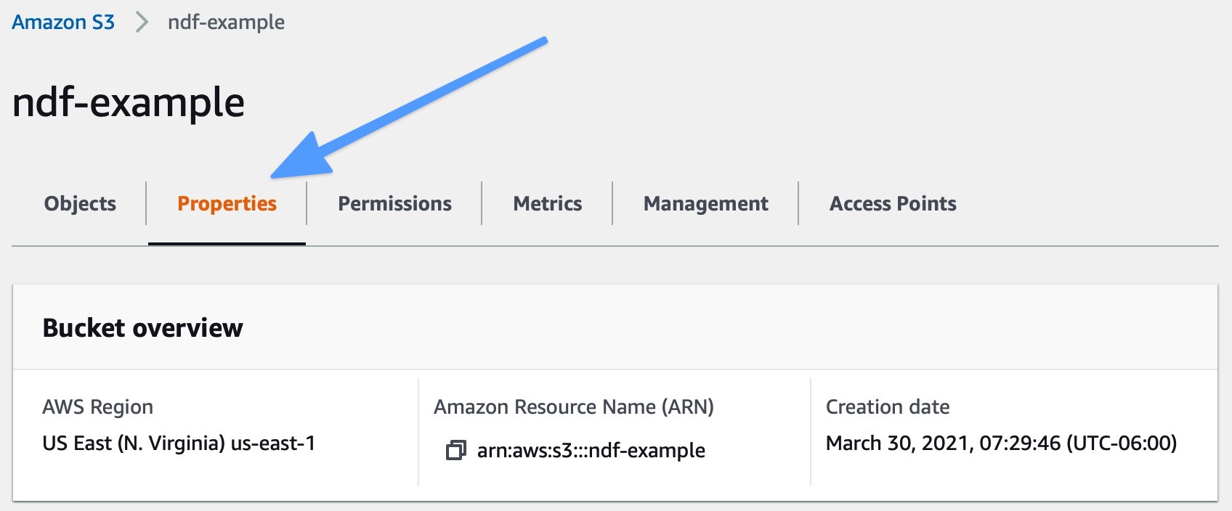Open the Access Points tab
Image resolution: width=1232 pixels, height=511 pixels.
892,204
